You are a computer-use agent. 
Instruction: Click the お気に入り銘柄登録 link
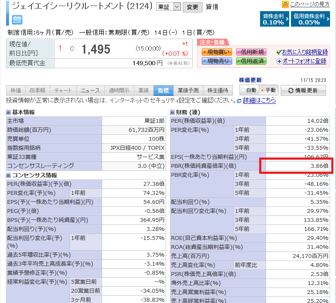tap(305, 52)
